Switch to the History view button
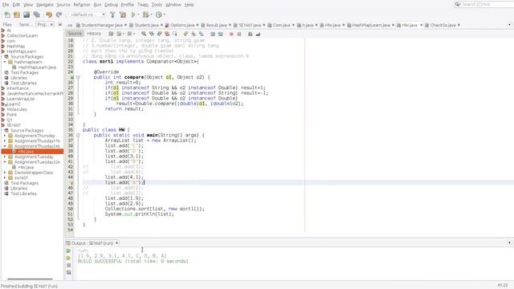 [94, 34]
